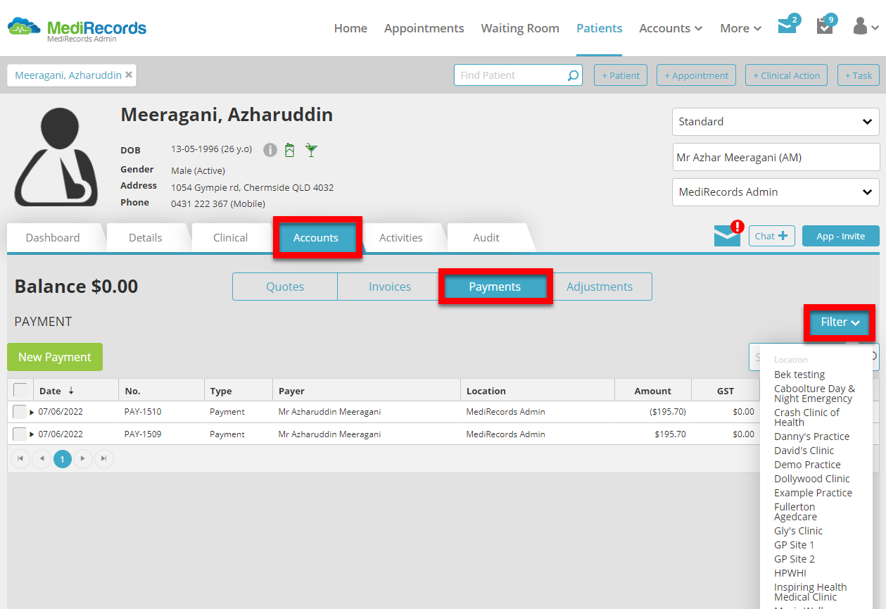Close the Meeragani, Azharuddin patient tab

point(129,75)
